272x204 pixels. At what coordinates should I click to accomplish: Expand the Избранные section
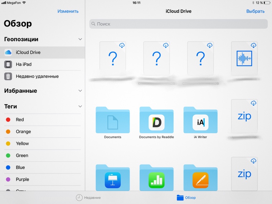pos(80,91)
